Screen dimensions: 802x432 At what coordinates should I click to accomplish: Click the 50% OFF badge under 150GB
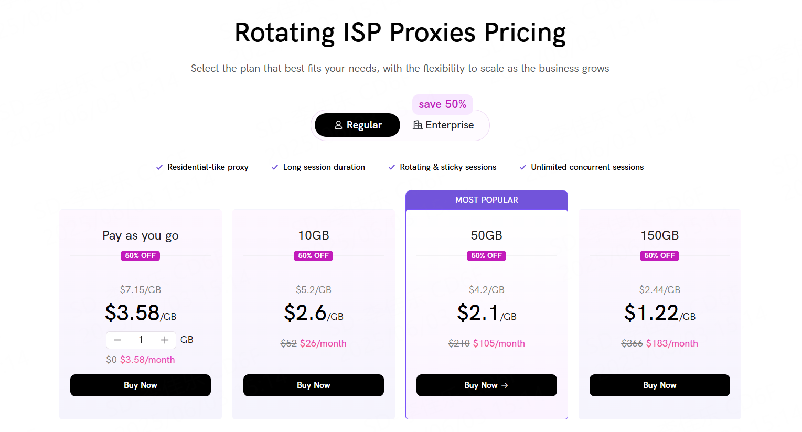660,256
